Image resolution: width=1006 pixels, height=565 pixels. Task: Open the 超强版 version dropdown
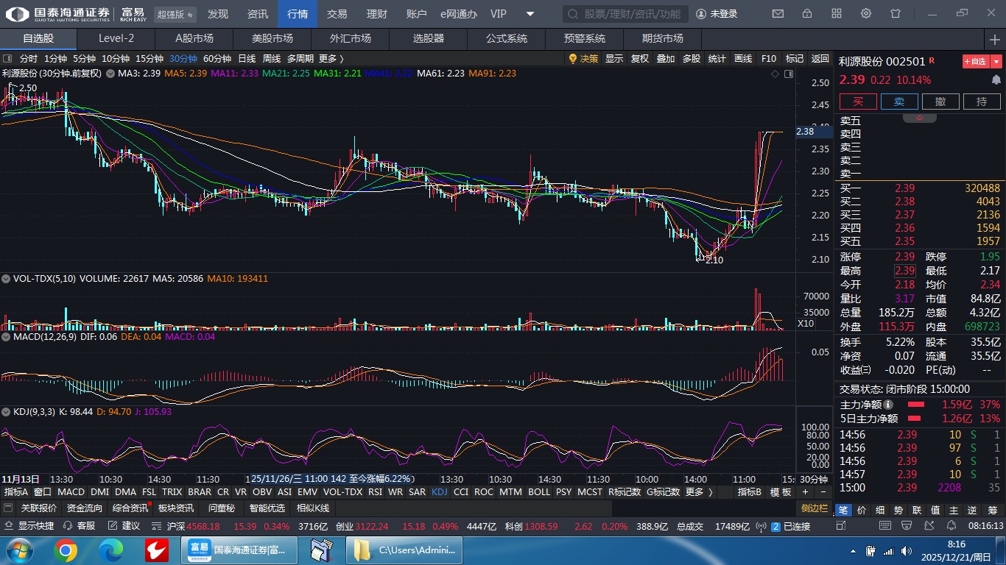[175, 14]
